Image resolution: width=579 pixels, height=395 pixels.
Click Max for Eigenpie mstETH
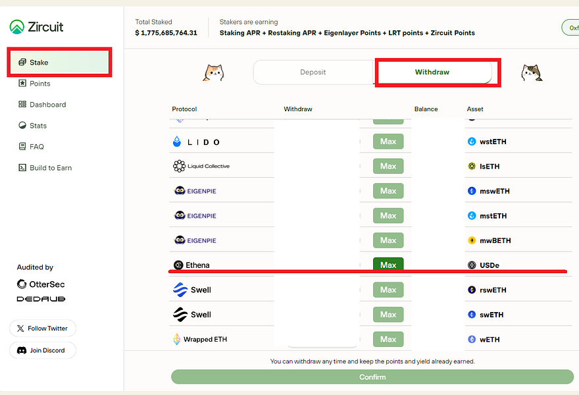tap(388, 216)
